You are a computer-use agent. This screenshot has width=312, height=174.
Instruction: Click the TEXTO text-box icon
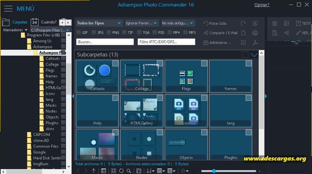[298, 23]
